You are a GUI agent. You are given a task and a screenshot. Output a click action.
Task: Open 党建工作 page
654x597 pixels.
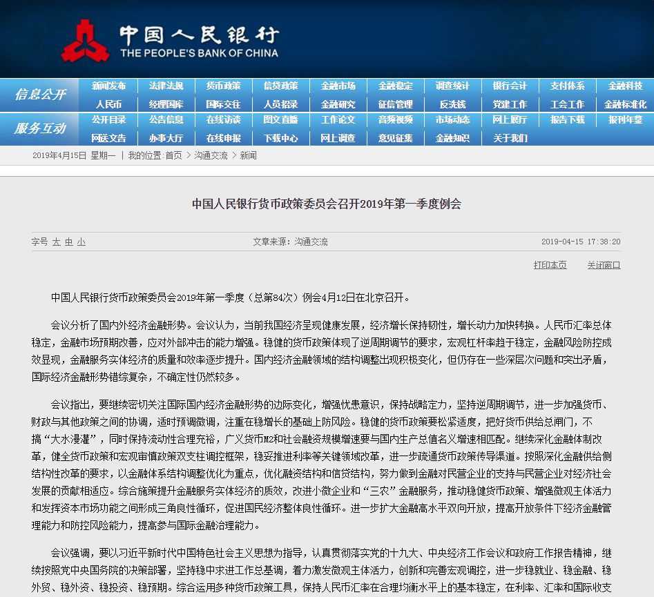(510, 104)
